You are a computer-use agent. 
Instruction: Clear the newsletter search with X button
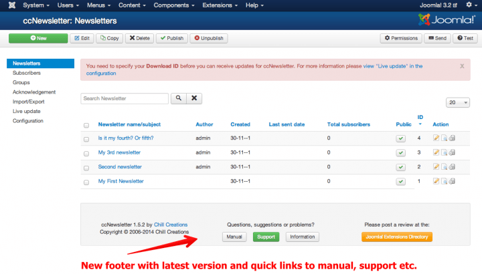[194, 98]
